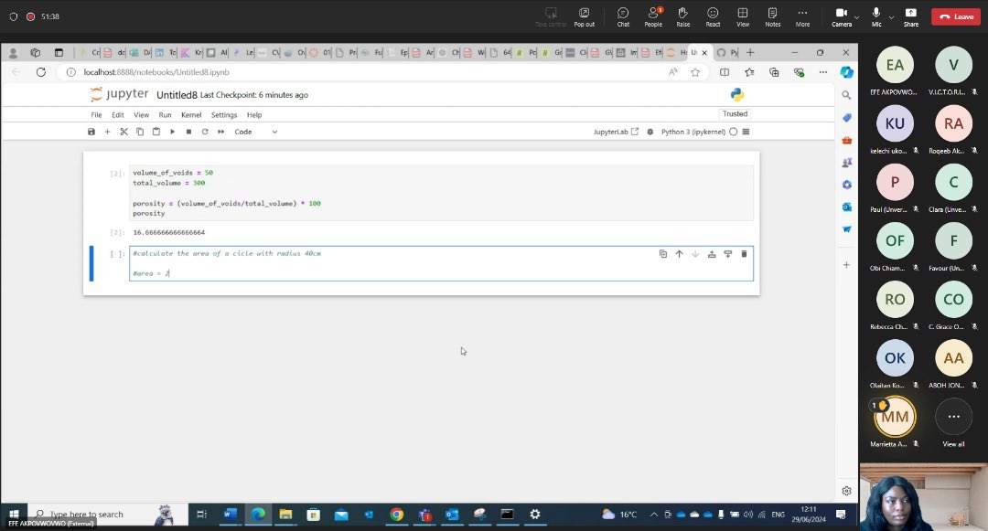The width and height of the screenshot is (988, 531).
Task: Cut the selected cell
Action: (123, 132)
